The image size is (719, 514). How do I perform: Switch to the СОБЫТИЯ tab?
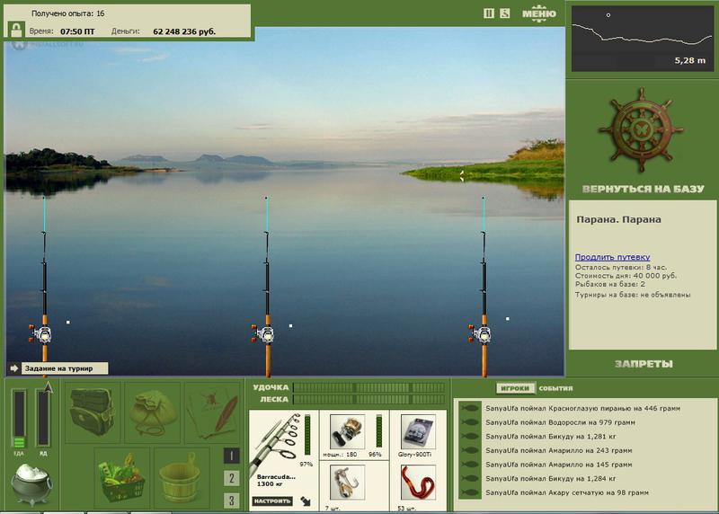tap(555, 388)
